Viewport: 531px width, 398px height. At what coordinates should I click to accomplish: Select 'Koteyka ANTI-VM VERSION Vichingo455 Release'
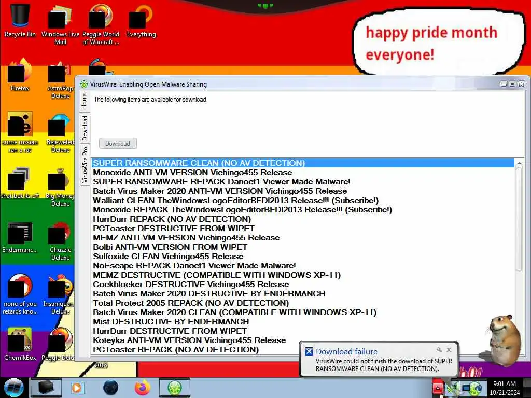coord(303,340)
